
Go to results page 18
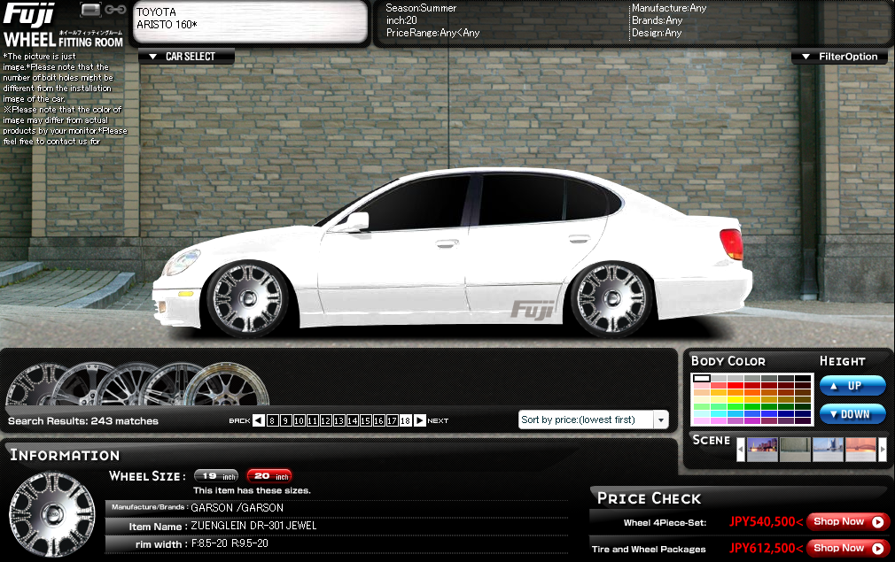pos(405,420)
